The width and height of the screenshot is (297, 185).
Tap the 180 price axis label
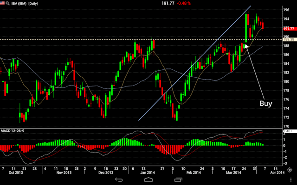[286, 81]
